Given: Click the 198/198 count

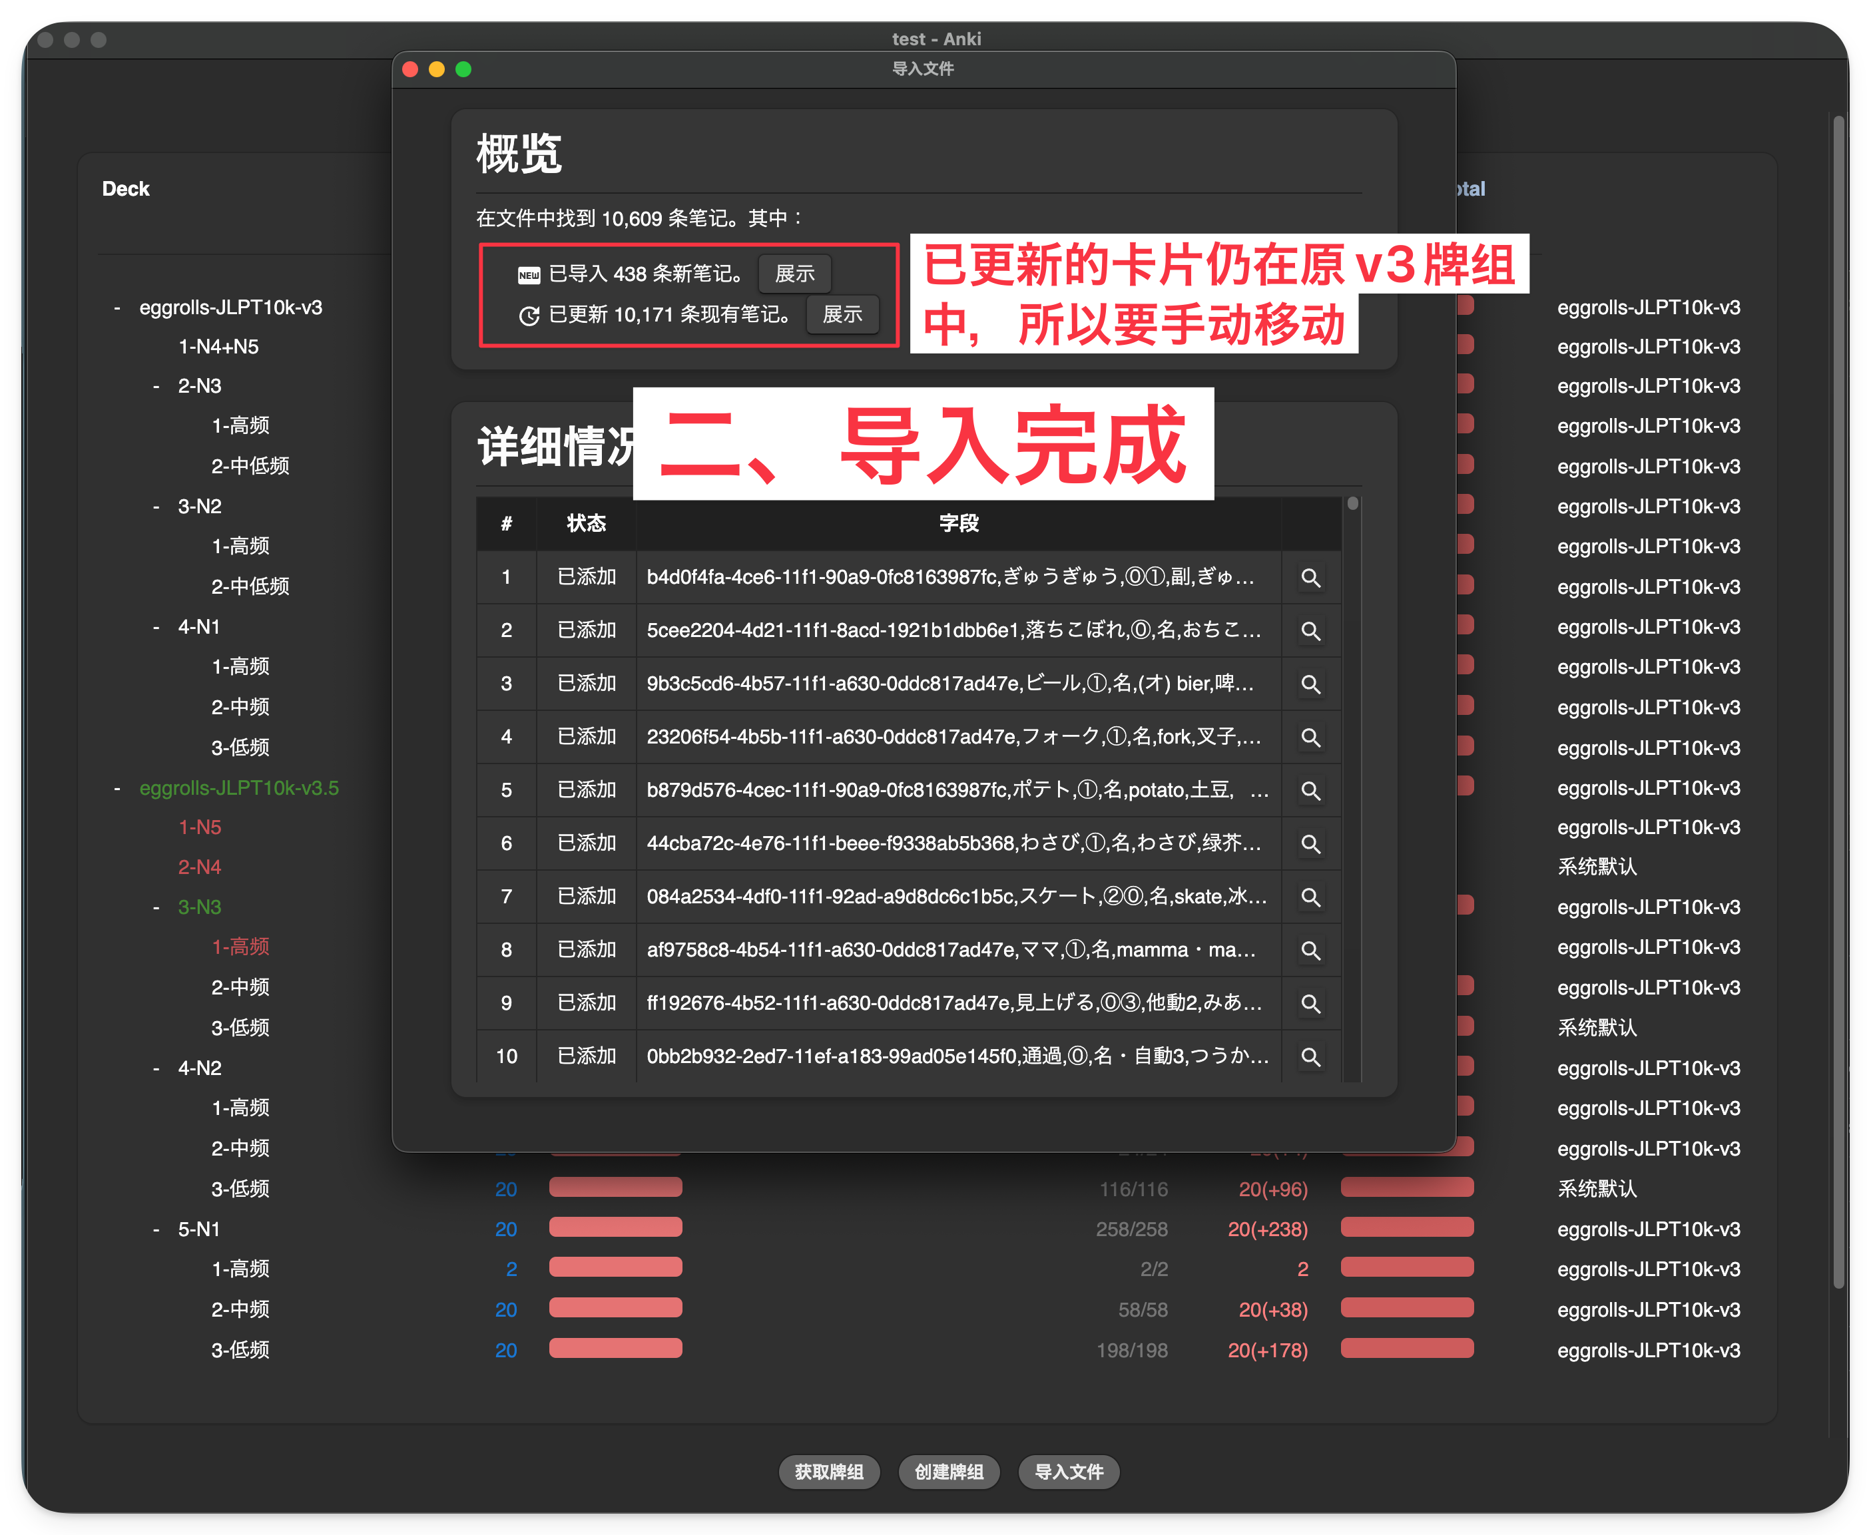Looking at the screenshot, I should 1132,1350.
